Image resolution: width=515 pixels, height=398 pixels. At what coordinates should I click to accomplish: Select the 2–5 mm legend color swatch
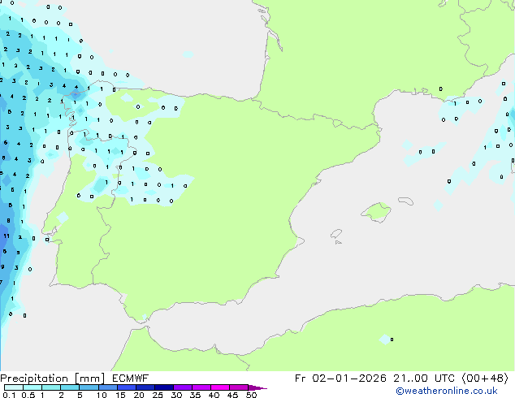pyautogui.click(x=70, y=387)
